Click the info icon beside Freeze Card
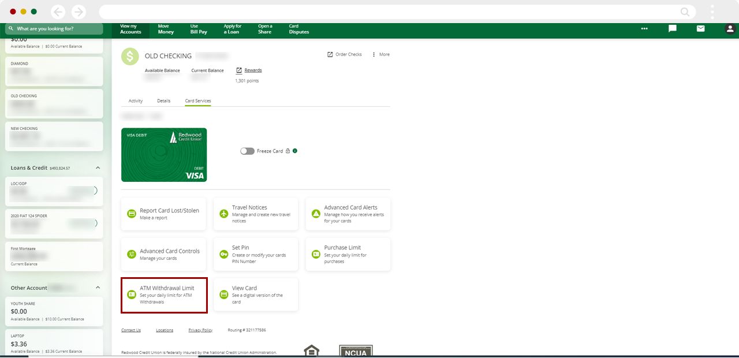 coord(295,151)
